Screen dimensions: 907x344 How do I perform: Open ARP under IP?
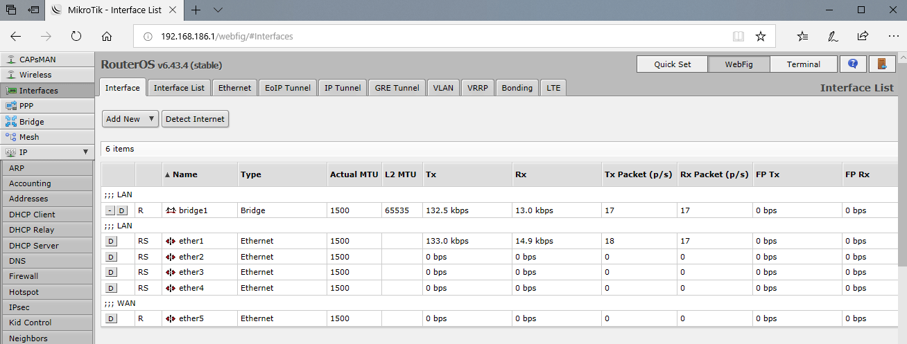pos(46,168)
